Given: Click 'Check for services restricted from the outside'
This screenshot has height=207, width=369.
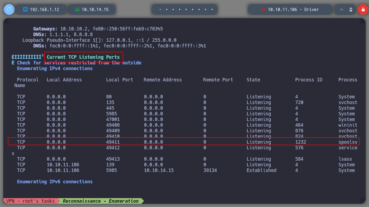Looking at the screenshot, I should [x=79, y=63].
